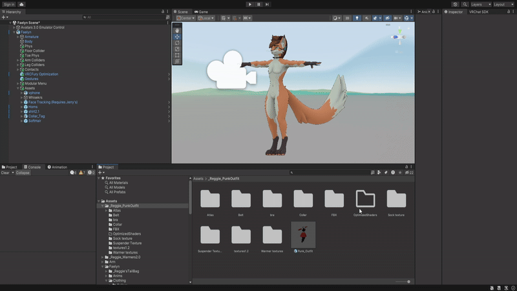517x291 pixels.
Task: Click the Pause button in top toolbar
Action: (258, 5)
